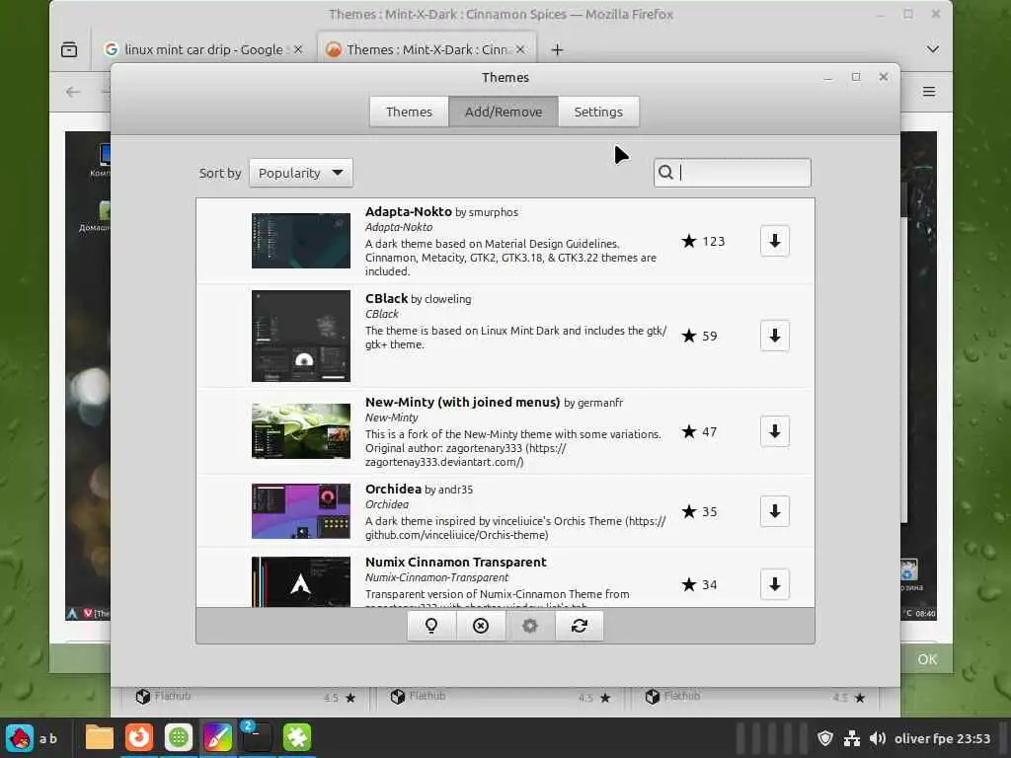This screenshot has width=1011, height=758.
Task: Close the Themes Mint-X-Dark Firefox tab
Action: point(520,49)
